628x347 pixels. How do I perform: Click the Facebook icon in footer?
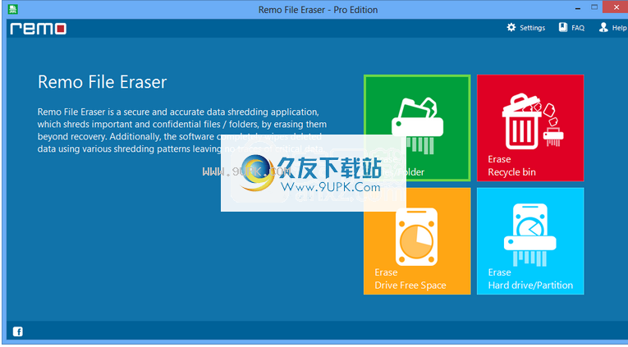pos(17,331)
